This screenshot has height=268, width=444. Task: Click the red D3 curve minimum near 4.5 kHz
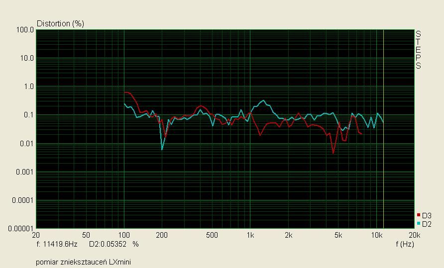(333, 153)
